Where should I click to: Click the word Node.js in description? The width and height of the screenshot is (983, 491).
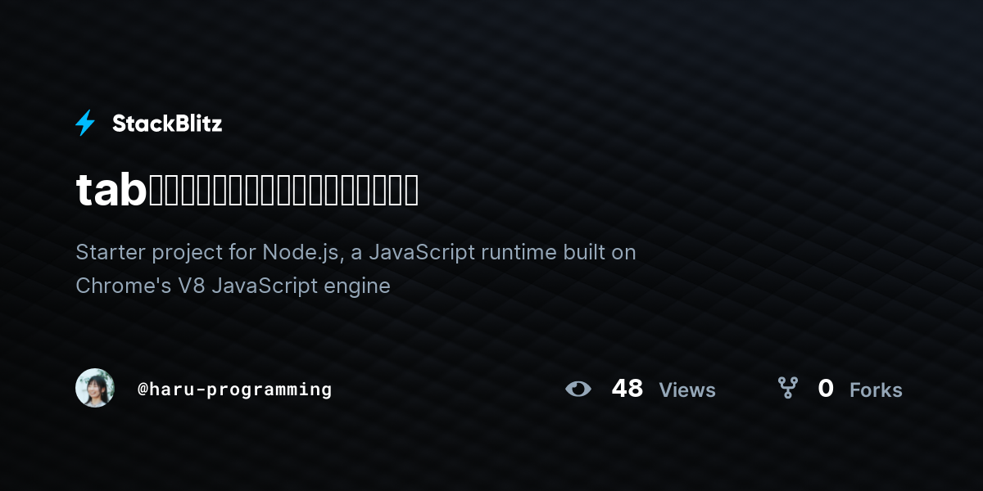pos(301,252)
